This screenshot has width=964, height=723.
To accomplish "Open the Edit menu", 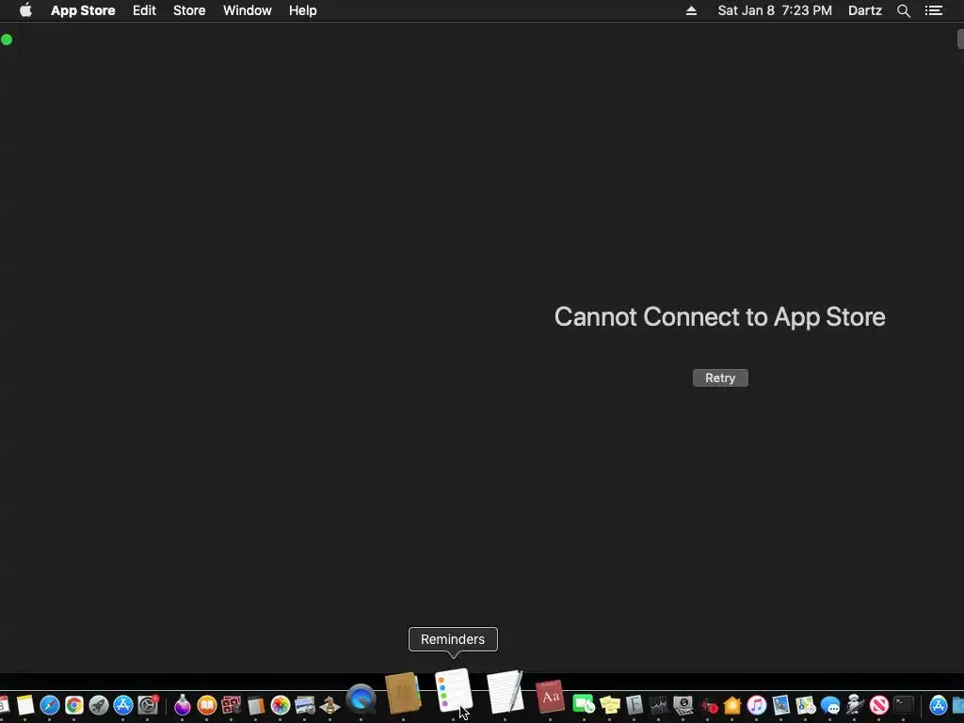I will 144,10.
